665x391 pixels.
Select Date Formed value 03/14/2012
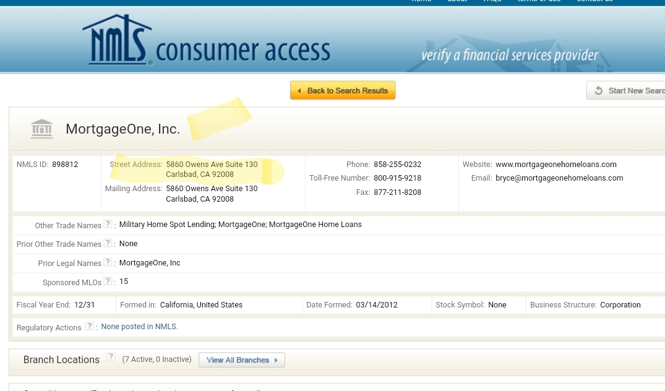tap(377, 305)
